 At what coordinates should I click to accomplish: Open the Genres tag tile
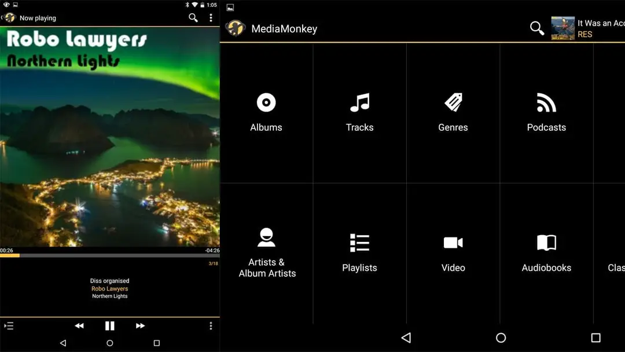click(453, 113)
